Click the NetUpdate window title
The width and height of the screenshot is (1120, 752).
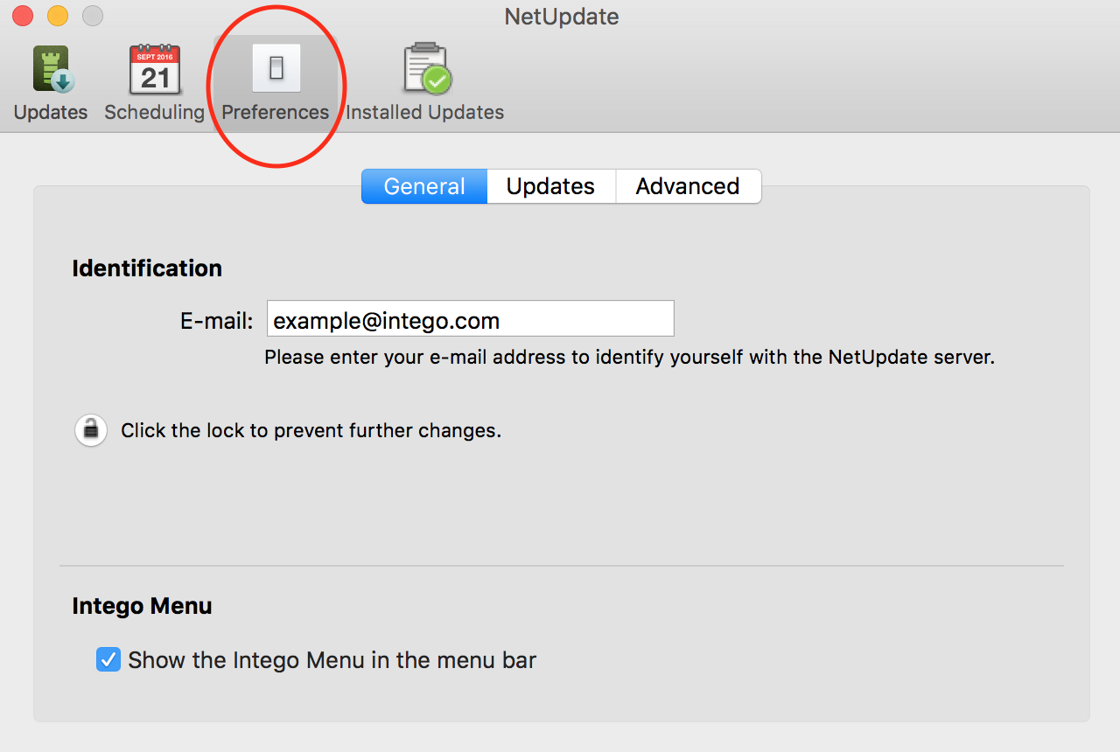[562, 17]
